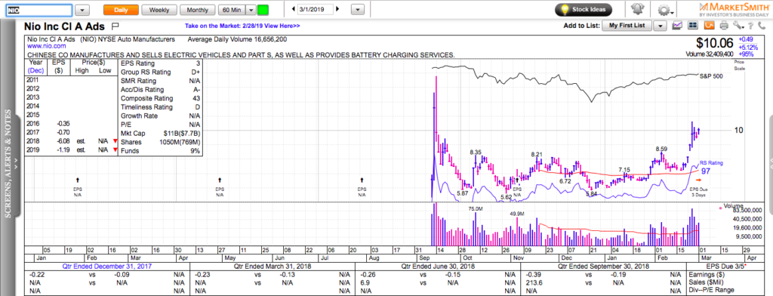The width and height of the screenshot is (773, 296).
Task: Click the chart view icon beside list dropdown
Action: (677, 25)
